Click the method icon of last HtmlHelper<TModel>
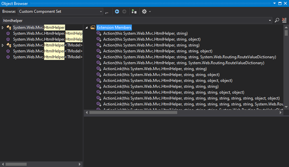The image size is (289, 167). tap(8, 57)
